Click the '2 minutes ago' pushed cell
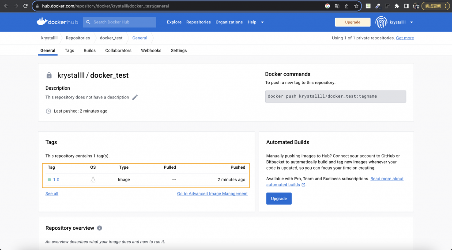This screenshot has height=250, width=452. [x=231, y=180]
